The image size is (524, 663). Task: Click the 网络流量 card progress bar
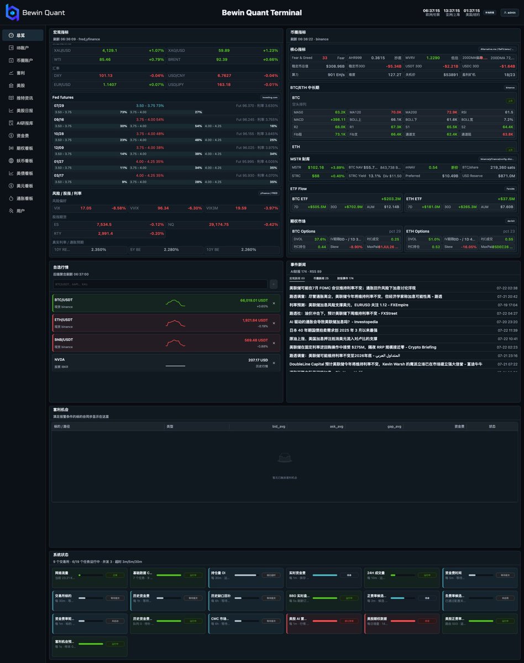pos(91,575)
